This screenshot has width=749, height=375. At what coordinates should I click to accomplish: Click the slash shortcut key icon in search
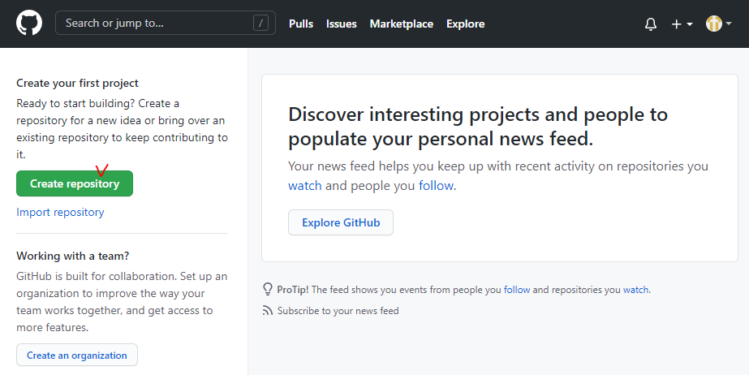pos(260,23)
